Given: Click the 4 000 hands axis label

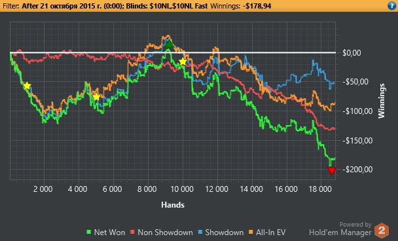Looking at the screenshot, I should pyautogui.click(x=77, y=189).
